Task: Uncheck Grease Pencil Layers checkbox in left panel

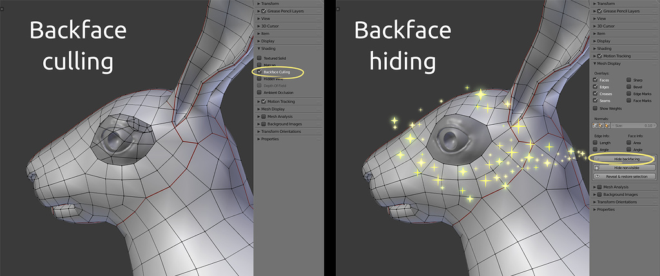Action: [264, 11]
